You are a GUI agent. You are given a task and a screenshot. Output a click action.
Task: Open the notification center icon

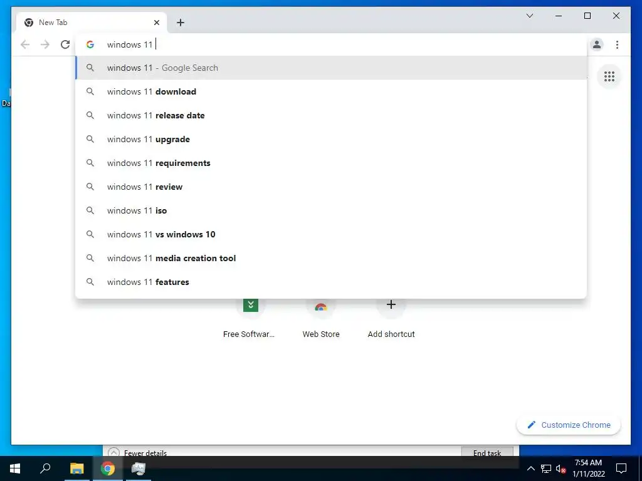click(x=621, y=468)
